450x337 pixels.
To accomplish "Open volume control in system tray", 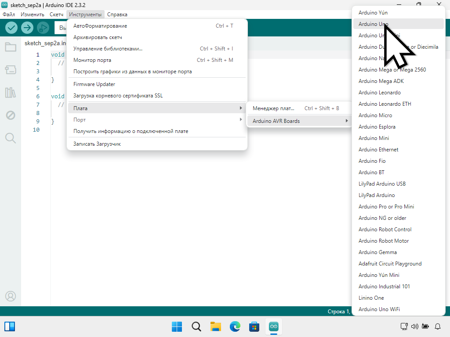I will (415, 326).
